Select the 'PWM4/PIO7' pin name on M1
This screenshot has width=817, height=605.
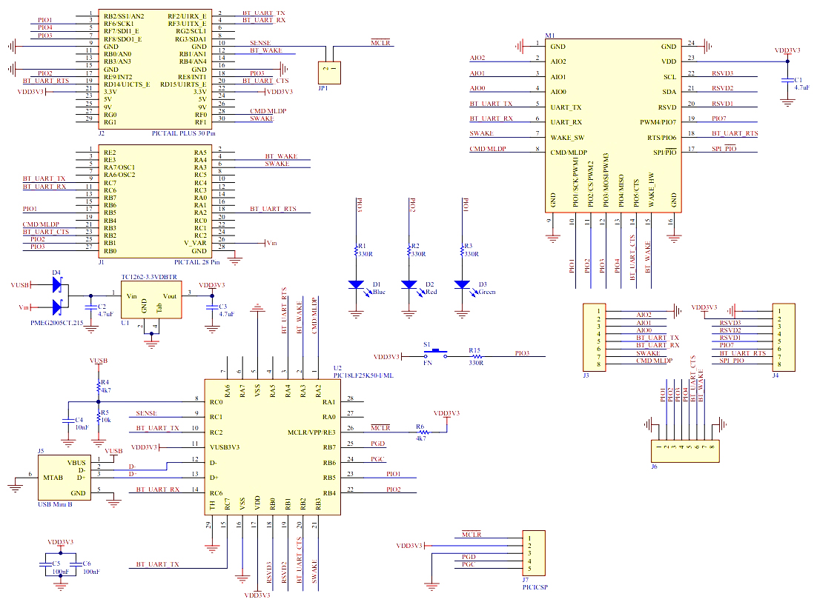click(658, 122)
